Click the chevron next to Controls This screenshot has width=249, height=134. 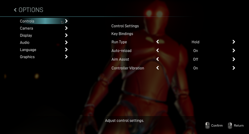pos(66,21)
